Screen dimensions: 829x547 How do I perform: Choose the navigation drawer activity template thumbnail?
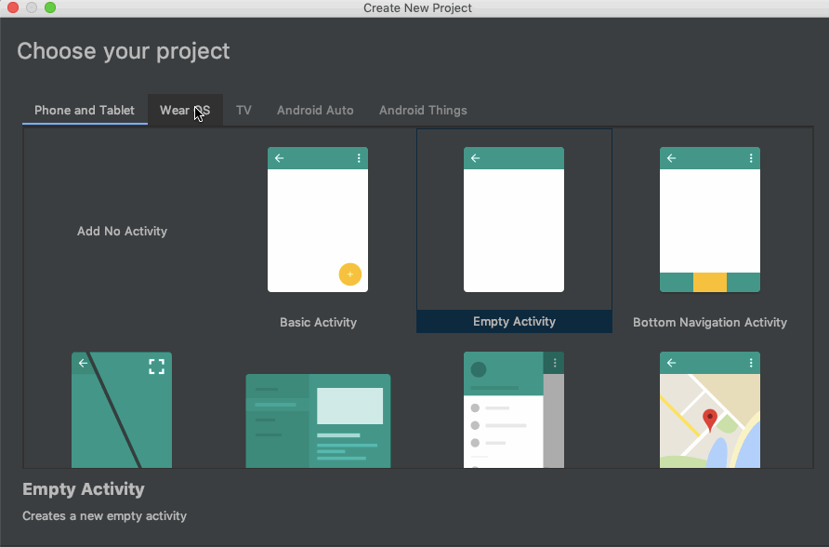[x=514, y=410]
